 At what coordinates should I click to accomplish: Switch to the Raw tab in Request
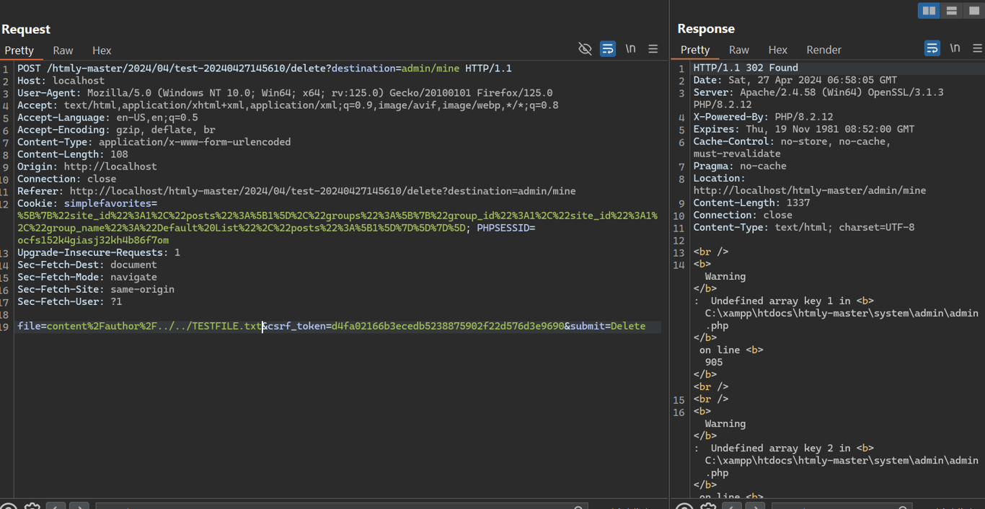pyautogui.click(x=63, y=50)
